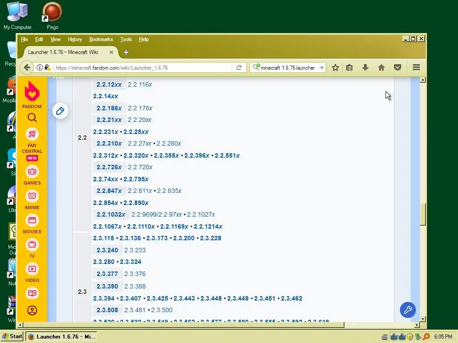Click the vertical scrollbar up arrow
The height and width of the screenshot is (343, 458).
coord(423,80)
